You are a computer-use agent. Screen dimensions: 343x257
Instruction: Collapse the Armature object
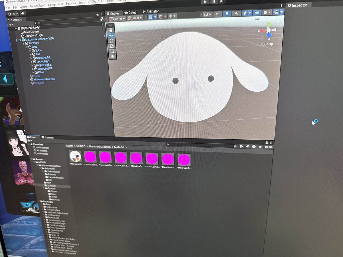coord(23,43)
